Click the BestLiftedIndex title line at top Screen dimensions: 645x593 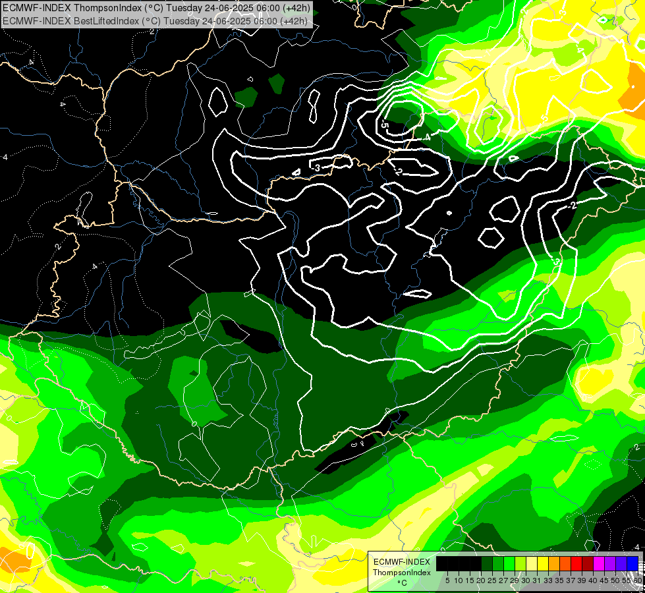click(155, 20)
